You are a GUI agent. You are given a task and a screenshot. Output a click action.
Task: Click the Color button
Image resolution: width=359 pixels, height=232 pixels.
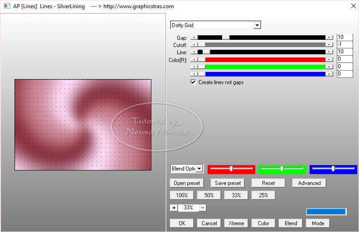(x=263, y=223)
